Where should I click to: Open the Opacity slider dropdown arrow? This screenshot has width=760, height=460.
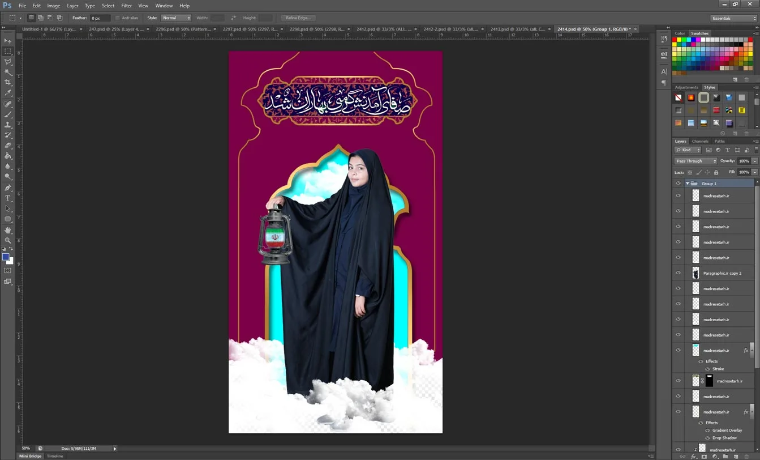point(755,161)
